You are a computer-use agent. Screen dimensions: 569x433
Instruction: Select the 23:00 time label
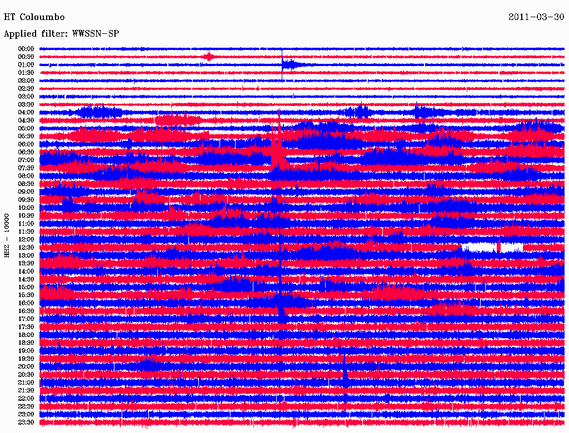click(26, 415)
